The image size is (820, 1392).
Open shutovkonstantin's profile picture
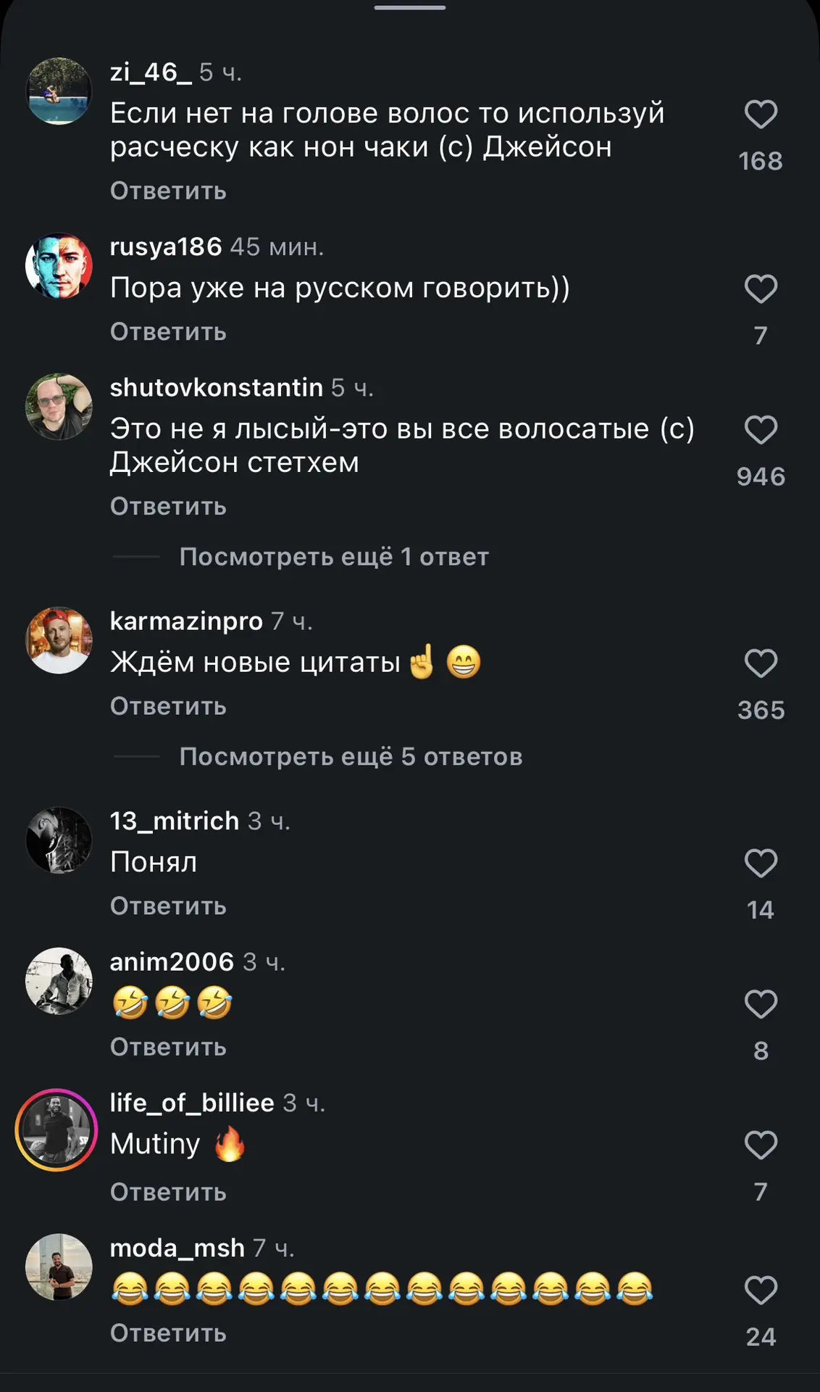click(x=59, y=407)
